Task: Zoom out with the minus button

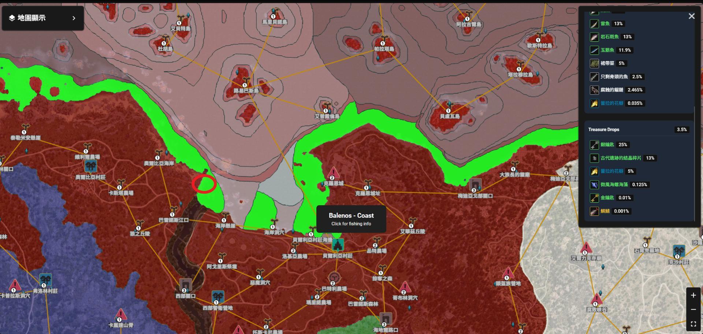Action: tap(693, 309)
